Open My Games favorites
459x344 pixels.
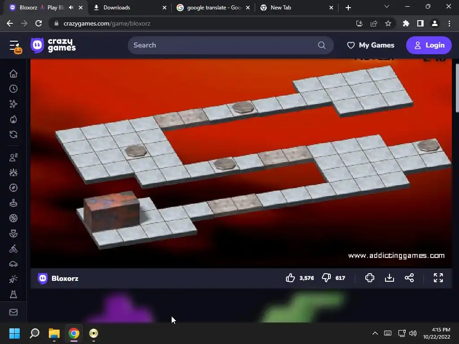pyautogui.click(x=371, y=45)
